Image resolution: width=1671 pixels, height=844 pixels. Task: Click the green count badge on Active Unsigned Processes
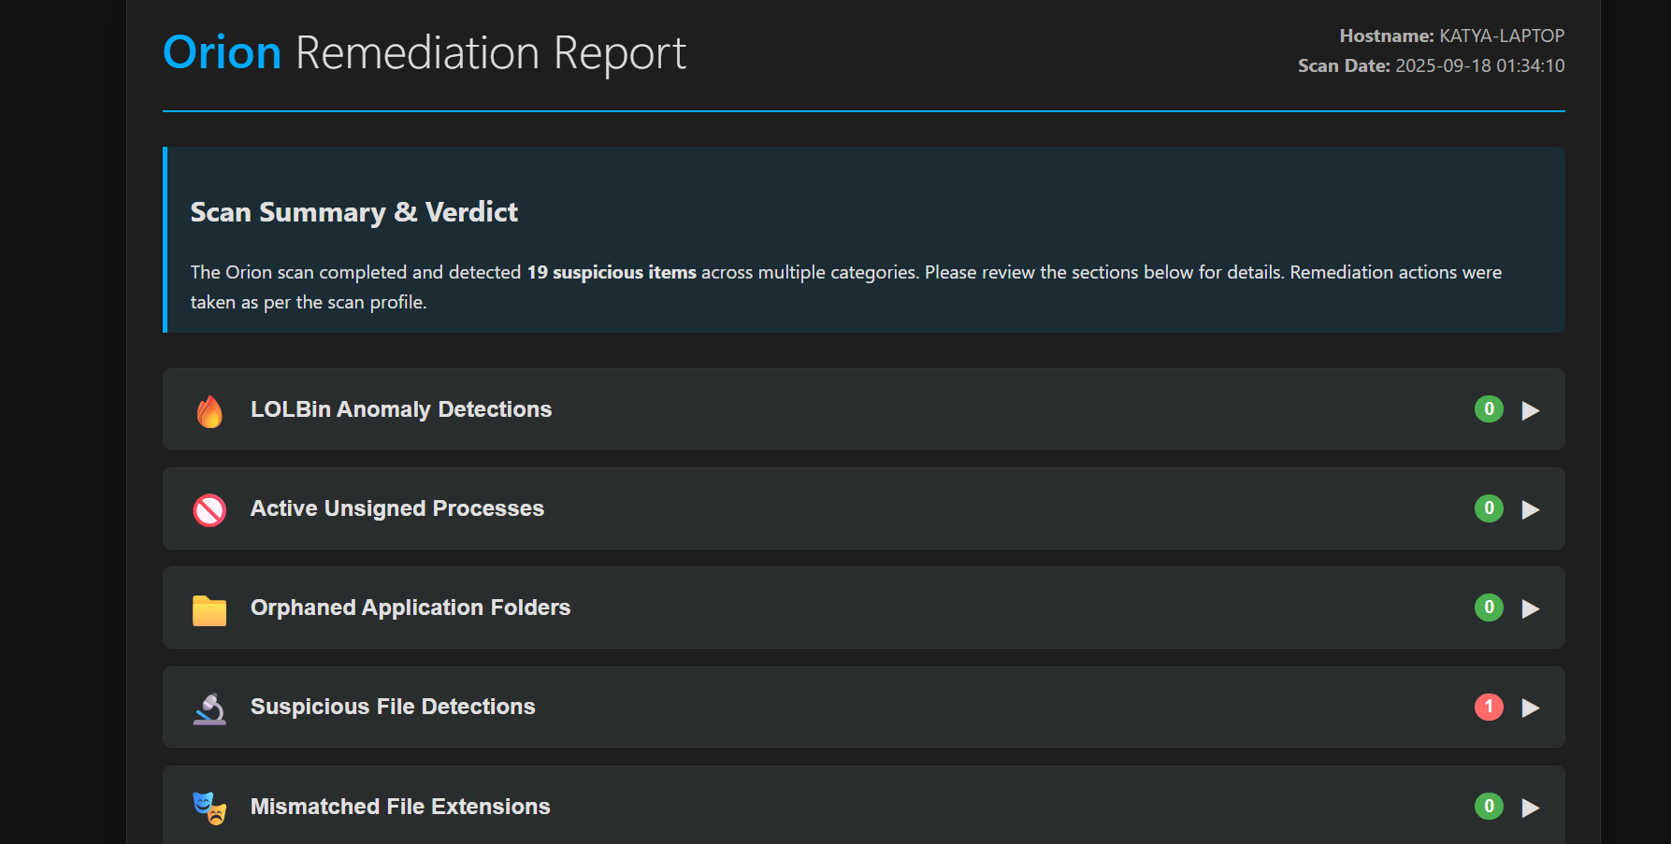1489,508
